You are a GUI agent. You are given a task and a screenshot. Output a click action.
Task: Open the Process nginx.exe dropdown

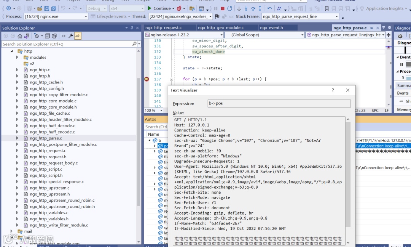pyautogui.click(x=86, y=16)
